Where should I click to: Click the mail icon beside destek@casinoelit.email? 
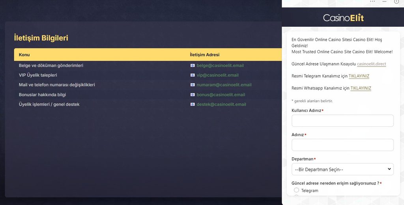(x=193, y=104)
